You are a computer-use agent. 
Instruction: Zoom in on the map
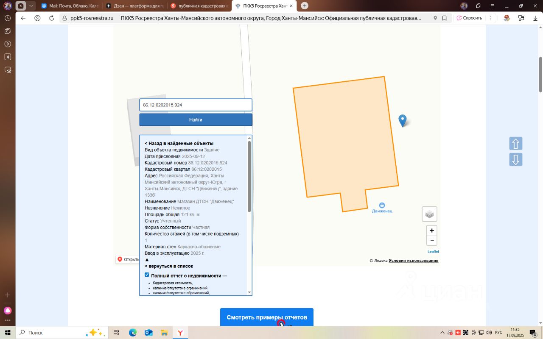[432, 231]
